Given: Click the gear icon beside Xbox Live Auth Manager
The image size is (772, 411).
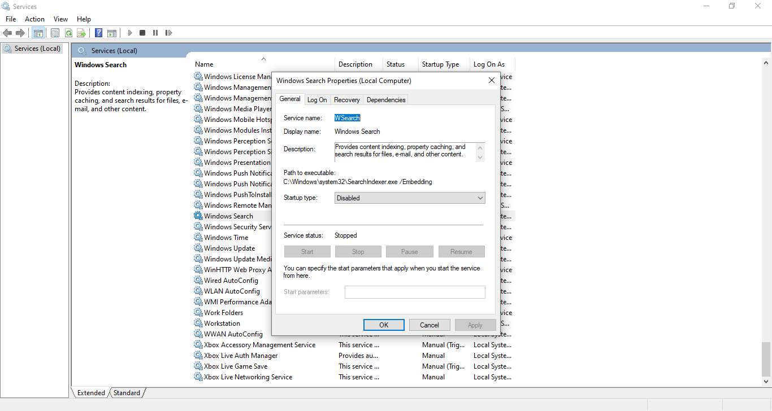Looking at the screenshot, I should 198,356.
